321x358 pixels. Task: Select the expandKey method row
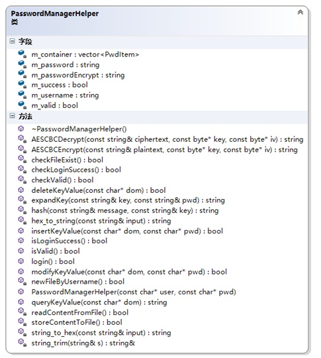128,200
